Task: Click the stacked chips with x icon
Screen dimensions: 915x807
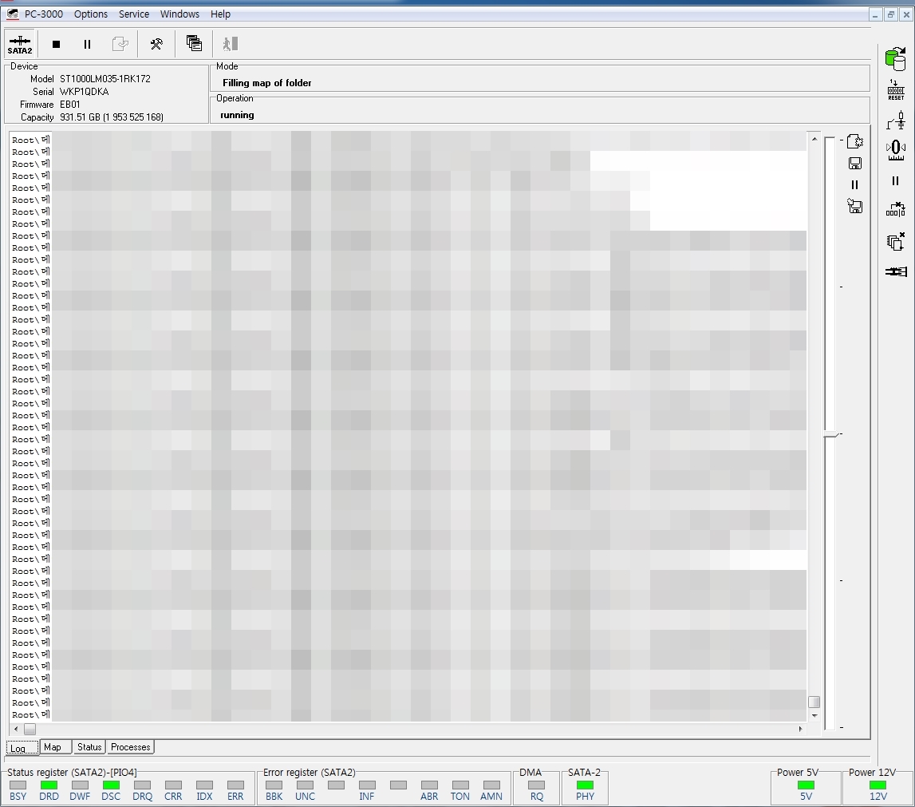Action: [x=896, y=240]
